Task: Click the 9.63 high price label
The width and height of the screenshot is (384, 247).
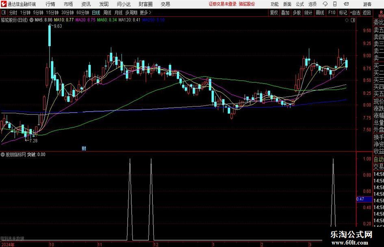Action: (58, 26)
